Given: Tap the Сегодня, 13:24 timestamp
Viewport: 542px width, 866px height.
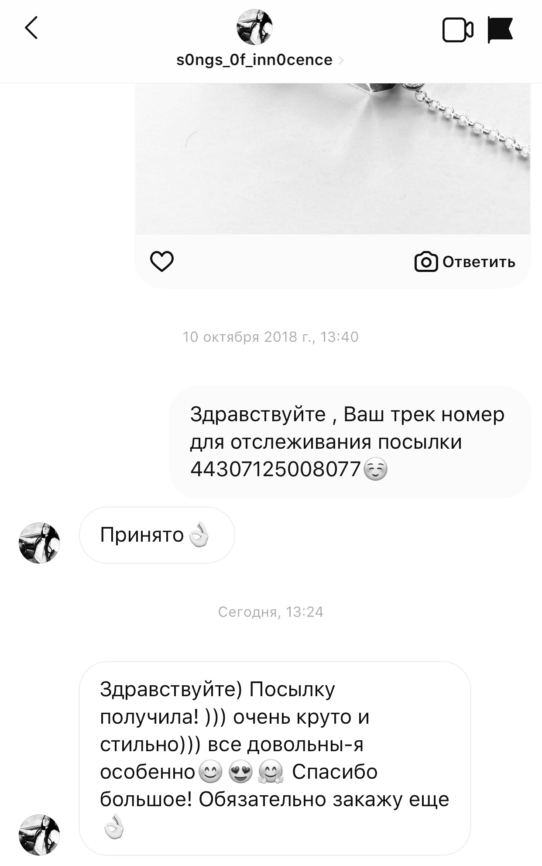Looking at the screenshot, I should (271, 612).
